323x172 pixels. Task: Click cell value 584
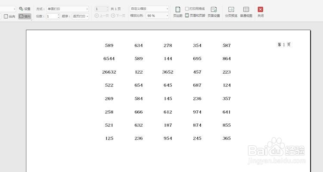[138, 99]
